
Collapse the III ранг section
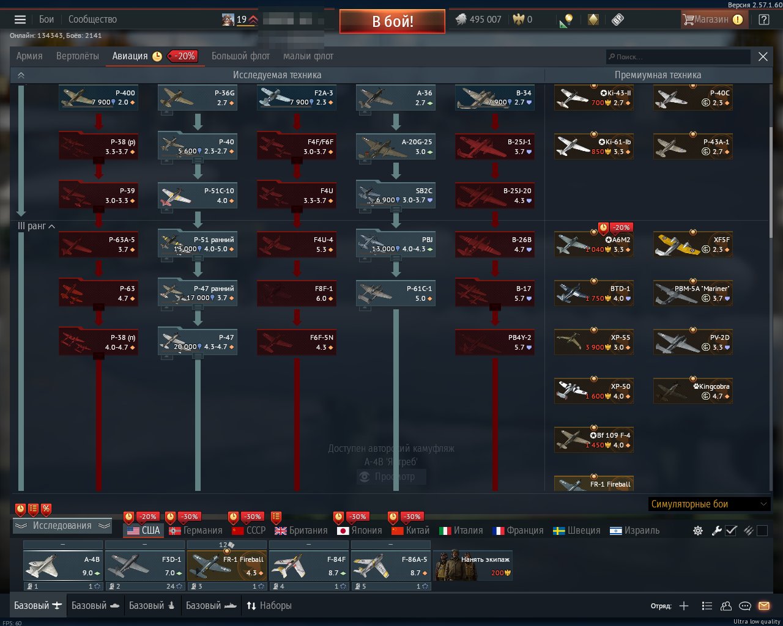[36, 226]
